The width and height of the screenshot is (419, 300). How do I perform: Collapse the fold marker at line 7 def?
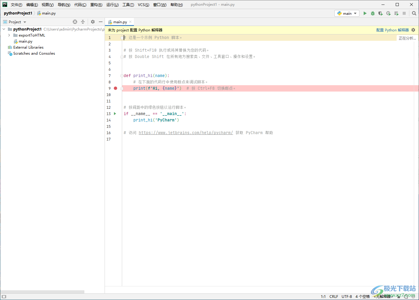122,76
